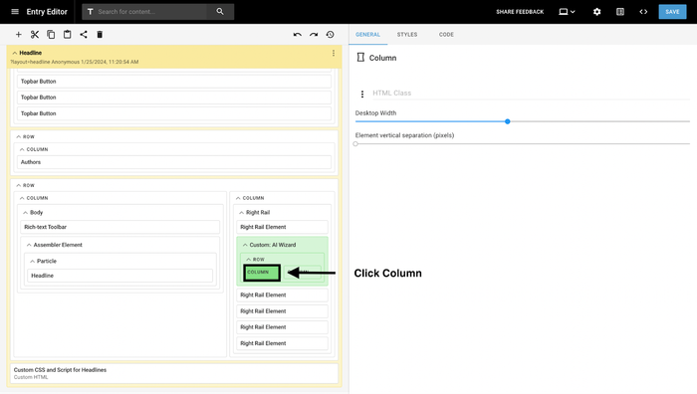
Task: Collapse Custom: AI Wizard element
Action: (x=245, y=245)
